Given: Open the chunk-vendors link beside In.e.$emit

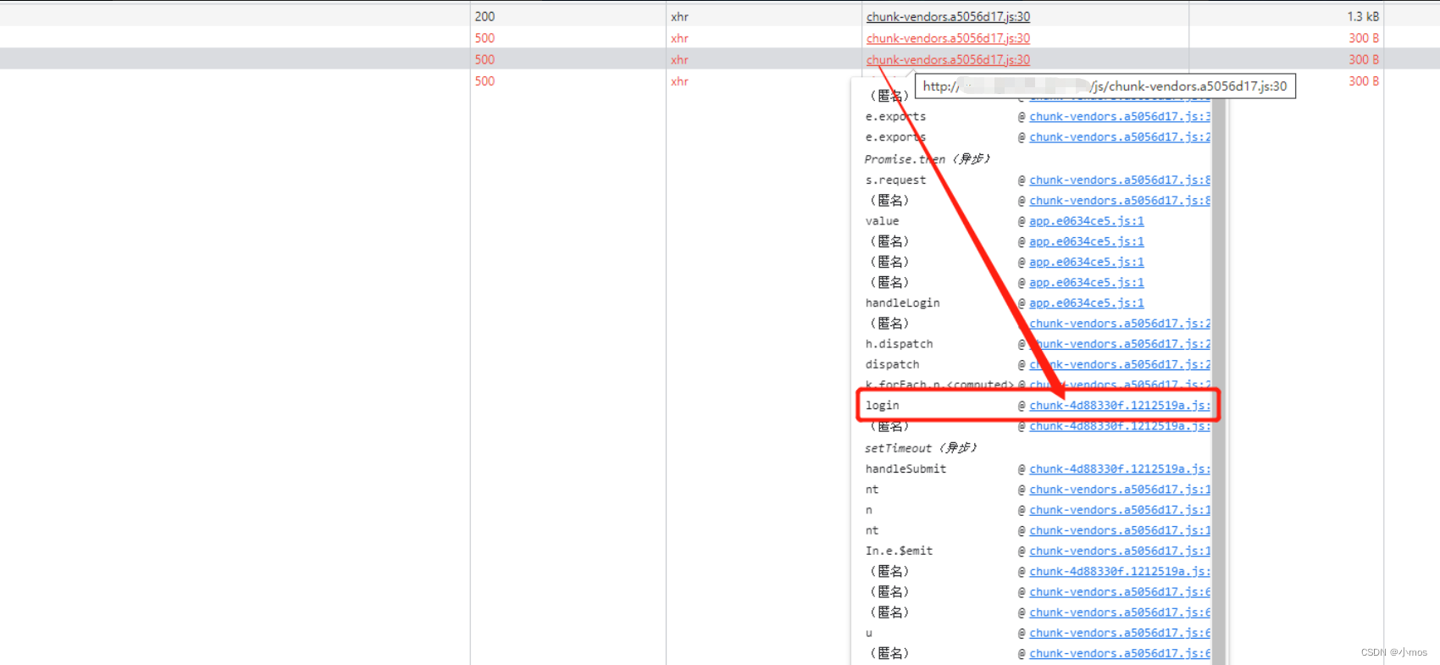Looking at the screenshot, I should pyautogui.click(x=1120, y=551).
